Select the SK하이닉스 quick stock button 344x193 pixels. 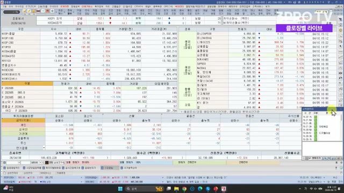click(x=46, y=173)
